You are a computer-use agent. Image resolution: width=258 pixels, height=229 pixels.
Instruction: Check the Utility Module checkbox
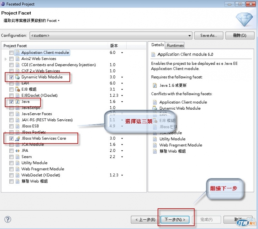click(x=11, y=163)
